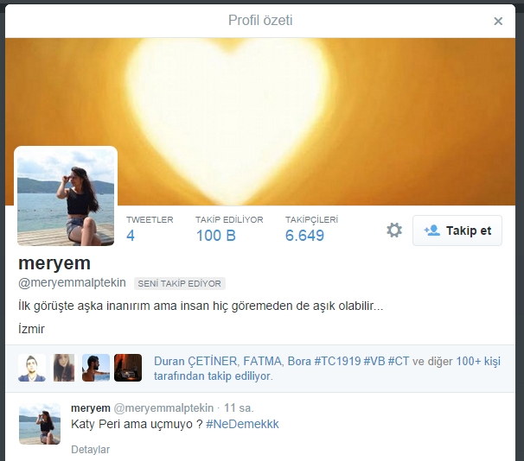This screenshot has width=524, height=461.
Task: Open the @meryemmalptekin handle under the name
Action: [72, 283]
